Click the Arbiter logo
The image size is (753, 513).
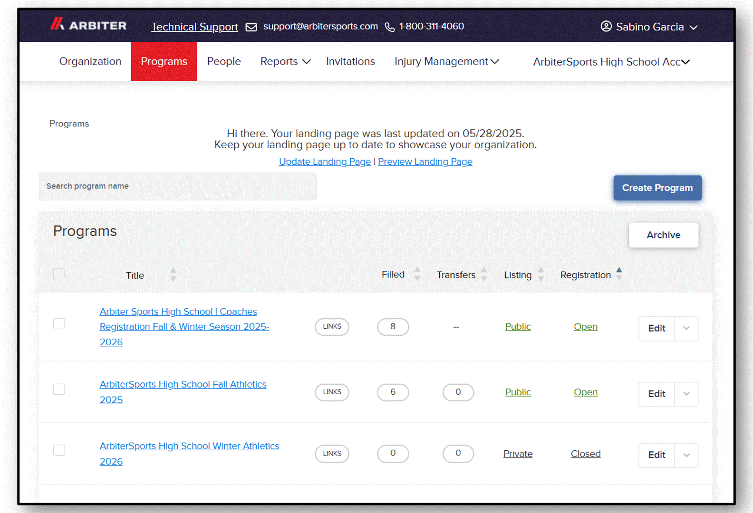click(x=88, y=25)
